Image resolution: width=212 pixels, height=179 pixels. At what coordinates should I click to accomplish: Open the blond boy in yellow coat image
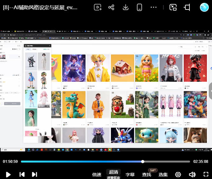click(98, 68)
